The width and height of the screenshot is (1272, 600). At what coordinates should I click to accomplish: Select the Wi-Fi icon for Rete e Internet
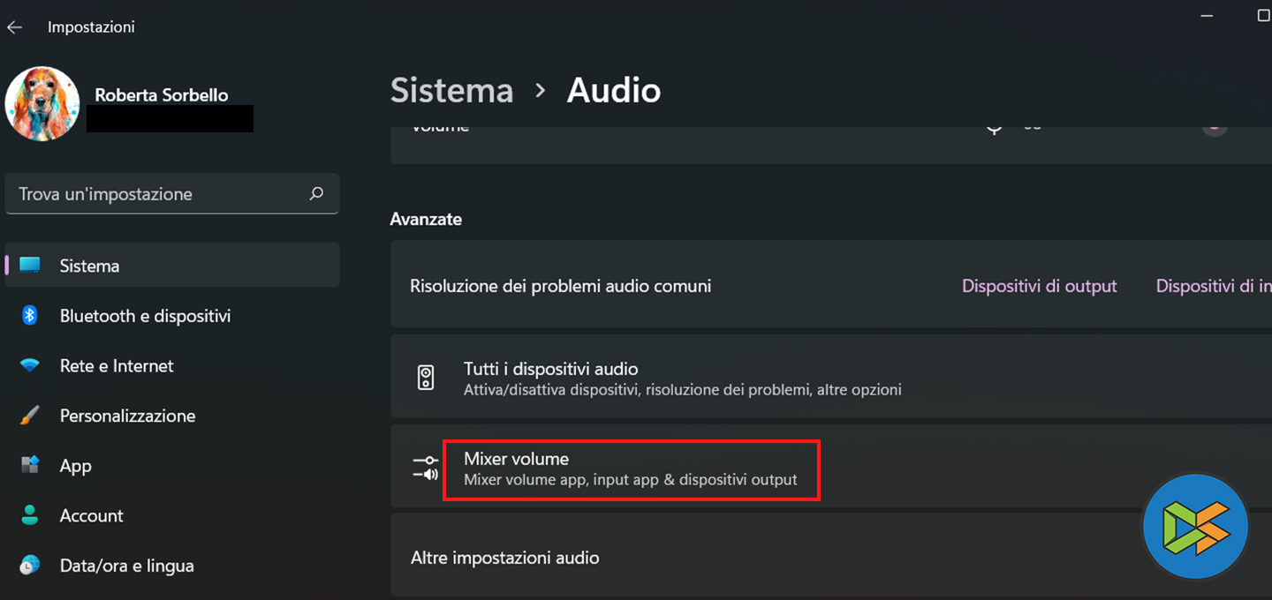30,365
